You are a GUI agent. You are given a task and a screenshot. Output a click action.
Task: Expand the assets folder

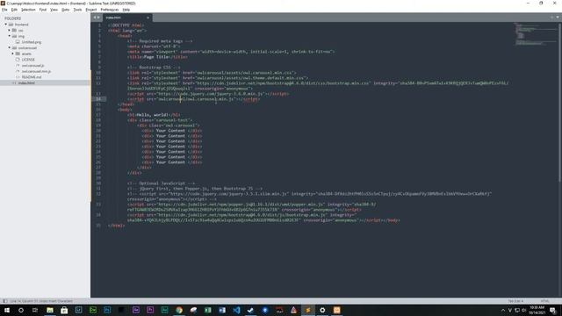pyautogui.click(x=13, y=54)
